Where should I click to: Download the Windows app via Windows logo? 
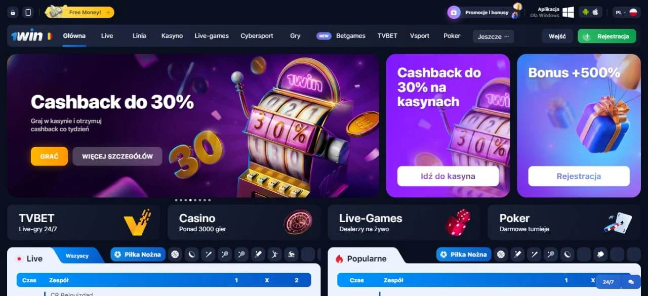tap(568, 12)
